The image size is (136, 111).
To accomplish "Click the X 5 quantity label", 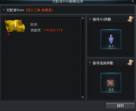I will (111, 90).
